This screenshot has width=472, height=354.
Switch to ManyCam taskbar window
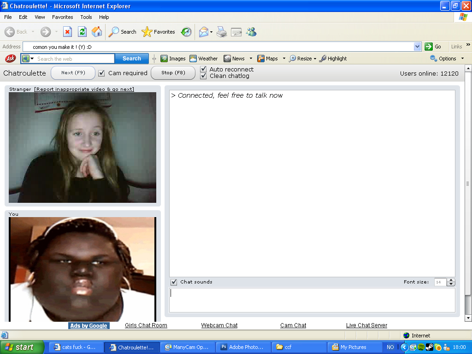[x=187, y=348]
